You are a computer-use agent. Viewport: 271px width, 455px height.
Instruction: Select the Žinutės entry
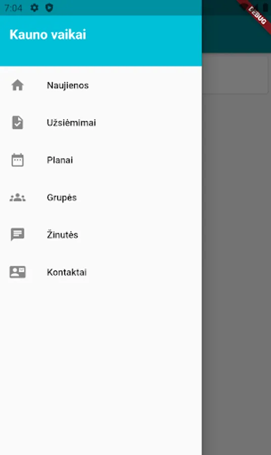click(101, 235)
